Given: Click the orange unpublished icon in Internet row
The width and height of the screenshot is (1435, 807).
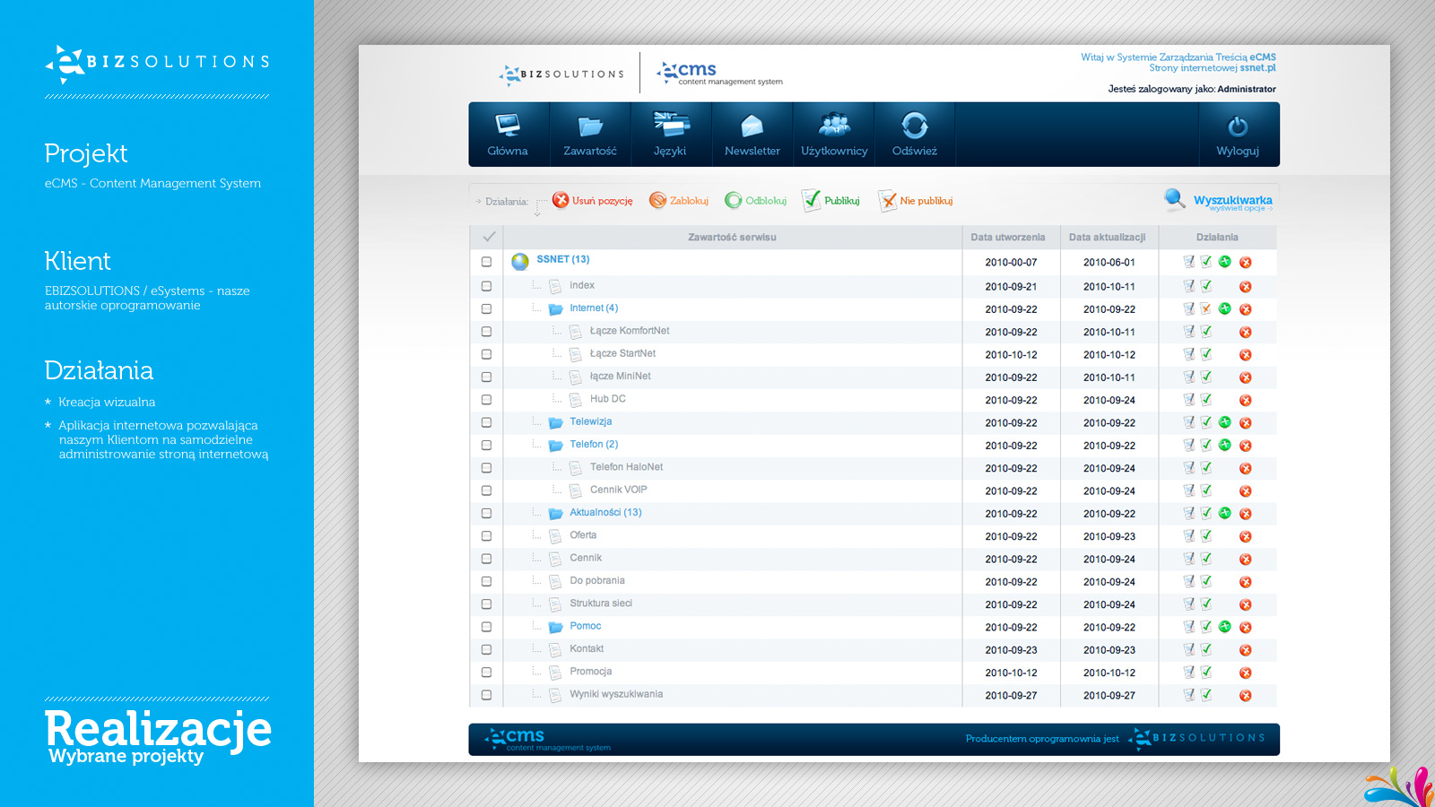Looking at the screenshot, I should (x=1206, y=309).
